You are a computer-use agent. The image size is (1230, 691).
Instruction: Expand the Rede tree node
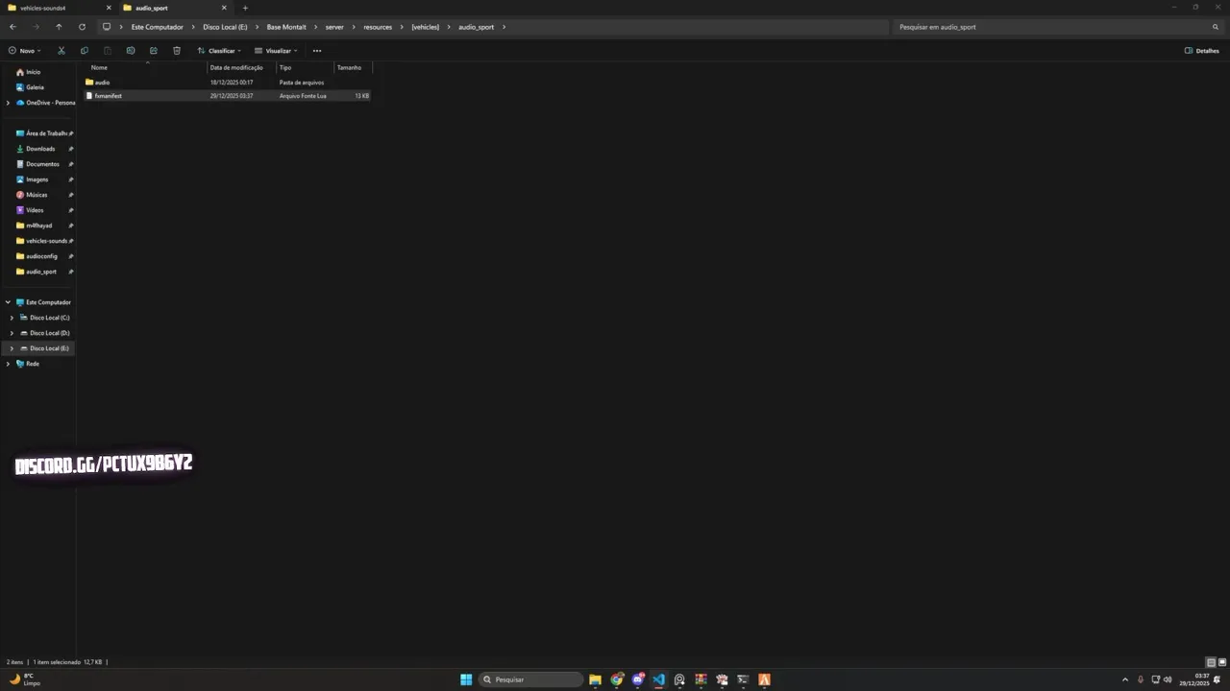tap(8, 364)
